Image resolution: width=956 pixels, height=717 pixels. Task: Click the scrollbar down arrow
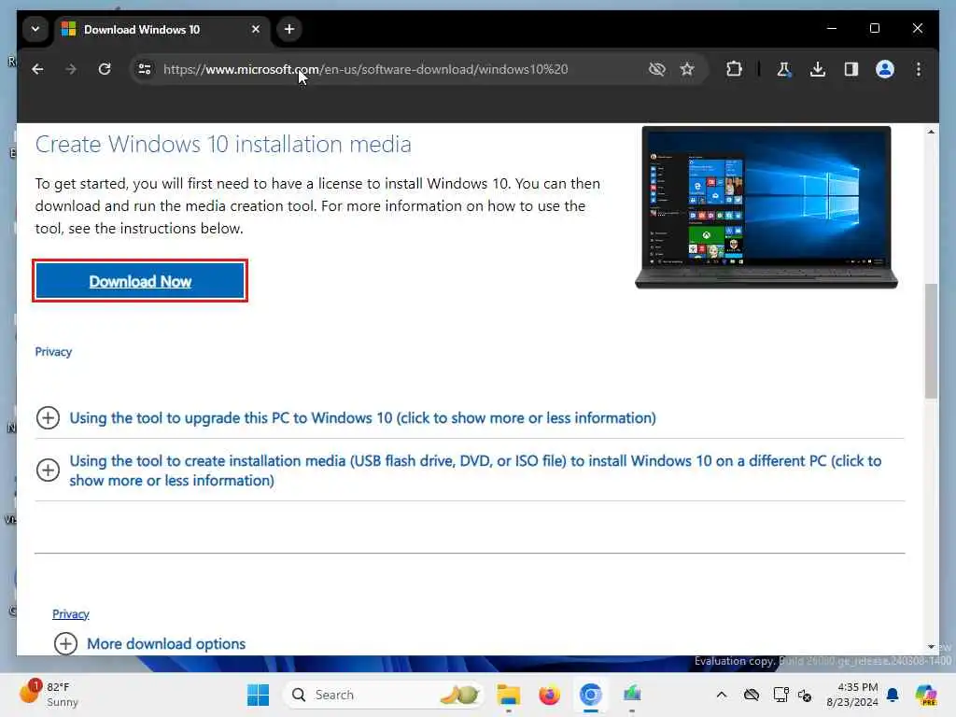[931, 646]
